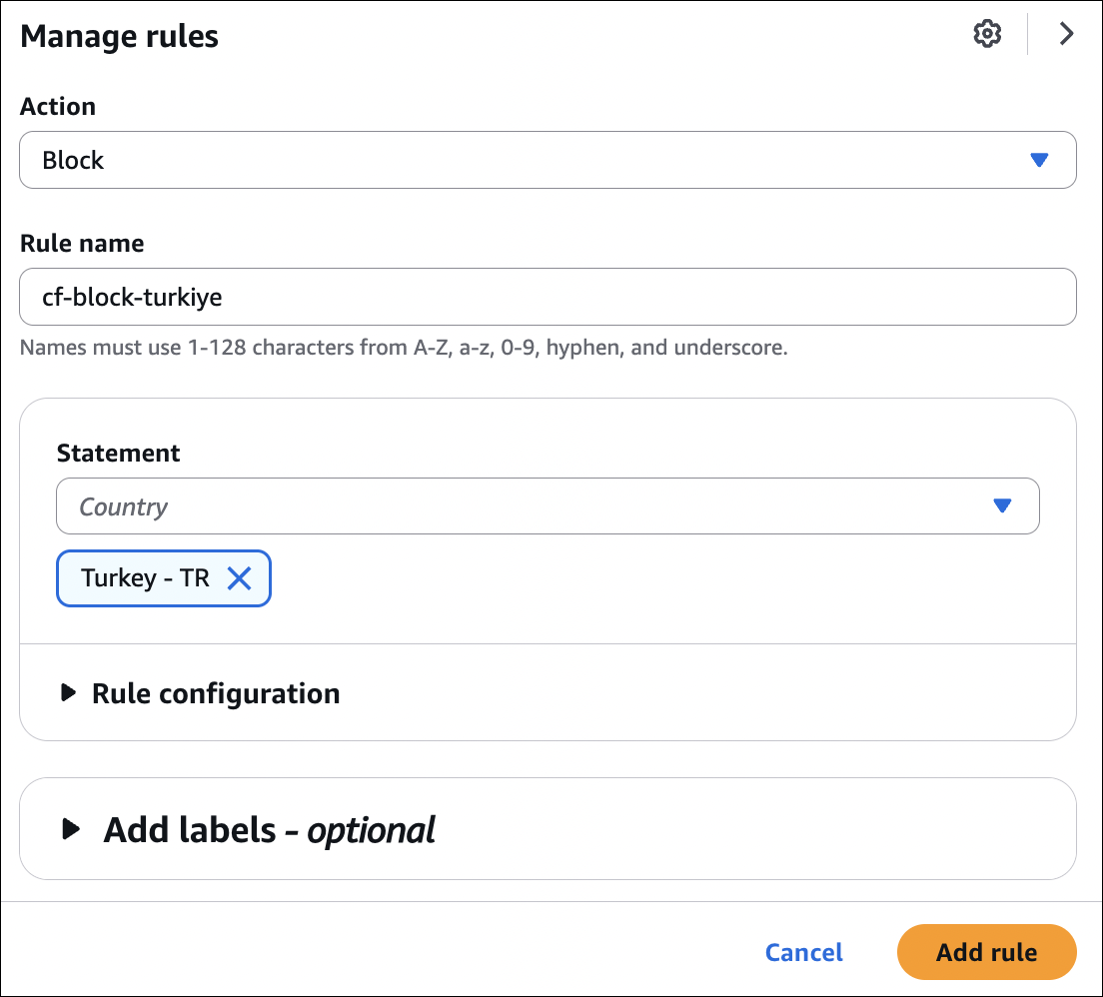
Task: Open the gear settings icon
Action: (x=987, y=34)
